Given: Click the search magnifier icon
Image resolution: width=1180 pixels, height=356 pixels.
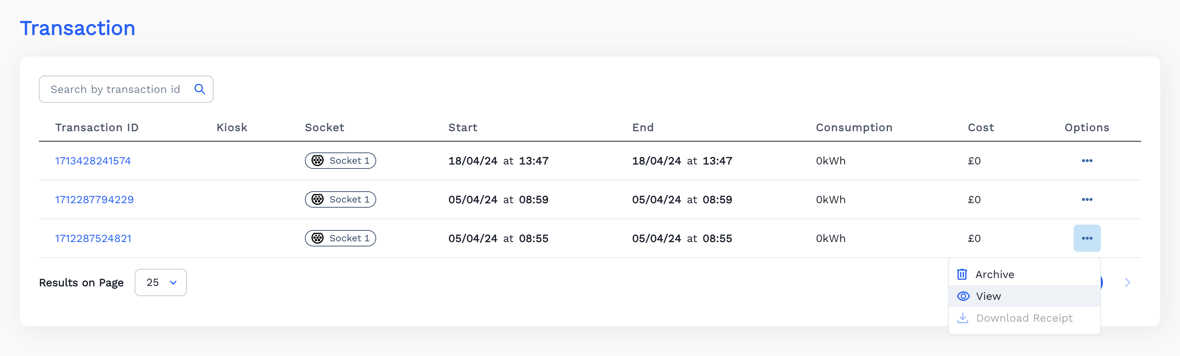Looking at the screenshot, I should pos(199,89).
